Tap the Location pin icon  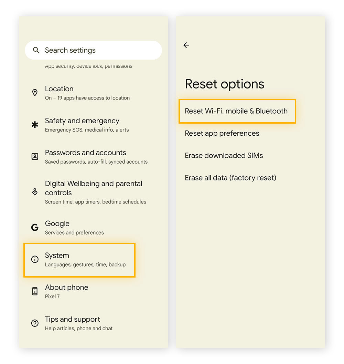(35, 92)
